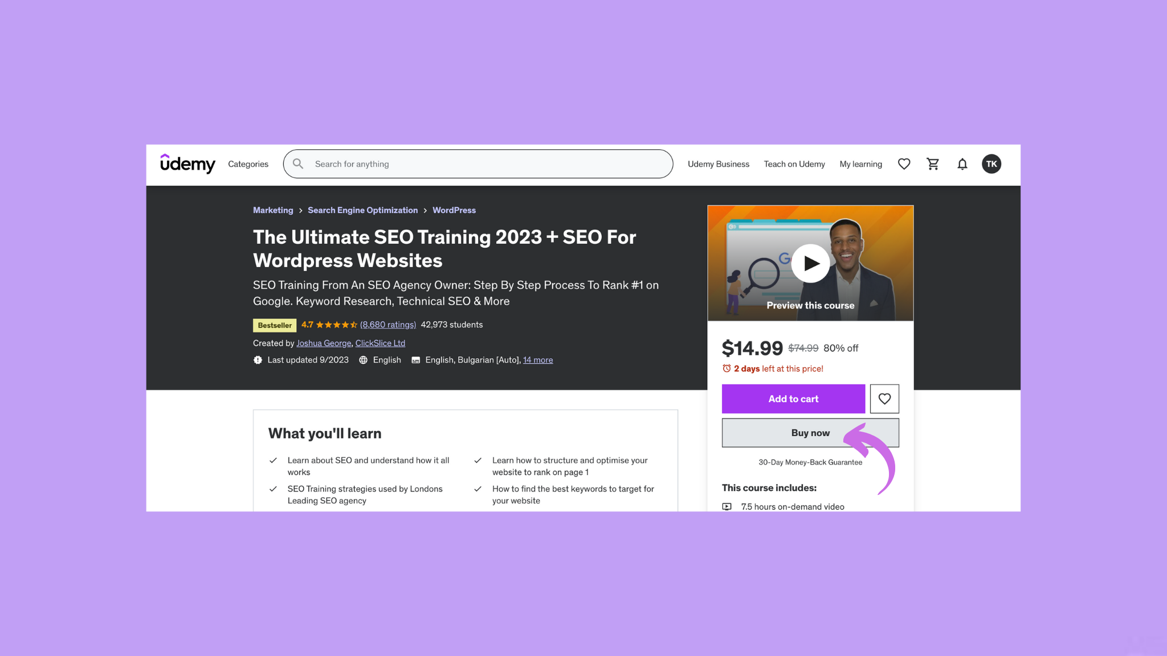Click the wishlist heart icon next to Add to cart
The image size is (1167, 656).
tap(884, 398)
